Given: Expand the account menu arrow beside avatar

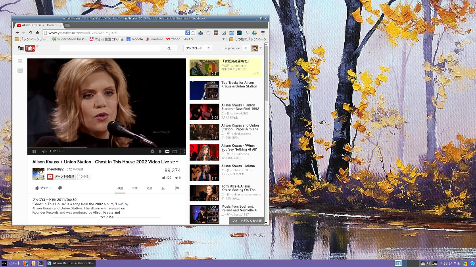Looking at the screenshot, I should click(x=261, y=48).
